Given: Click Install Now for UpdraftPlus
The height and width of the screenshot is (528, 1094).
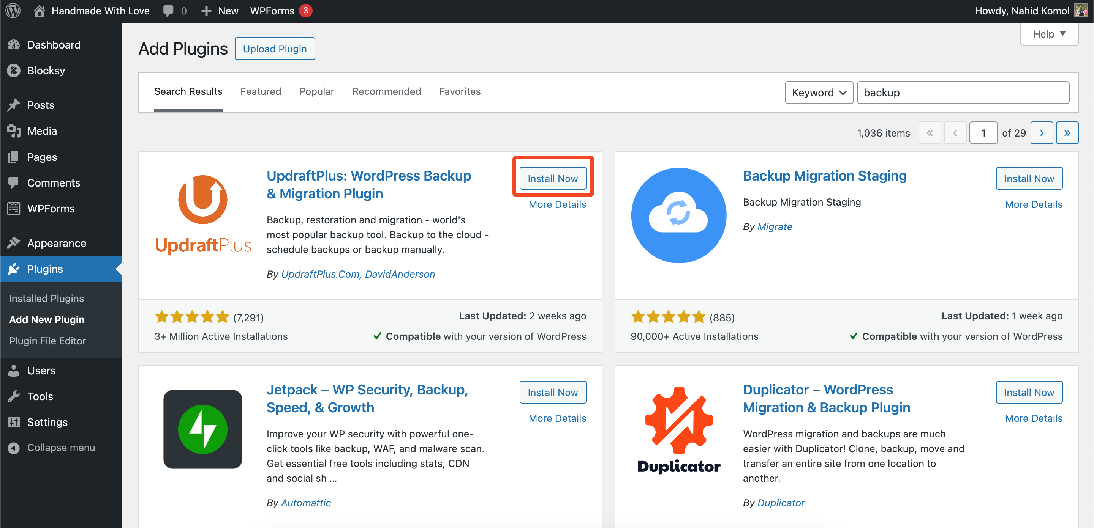Looking at the screenshot, I should 553,178.
